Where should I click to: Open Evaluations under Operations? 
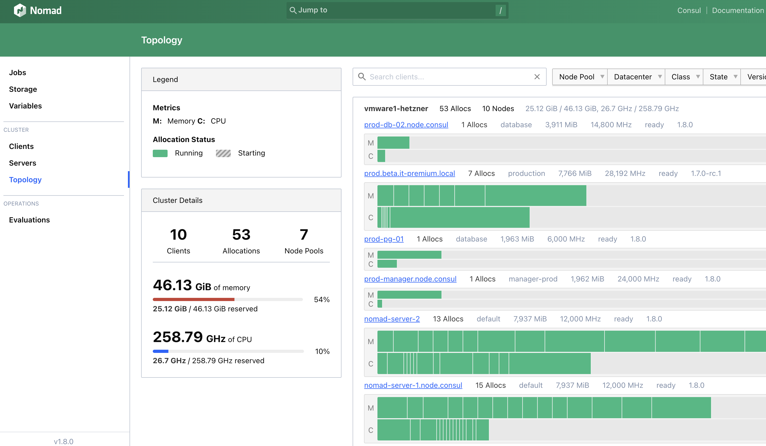(30, 220)
